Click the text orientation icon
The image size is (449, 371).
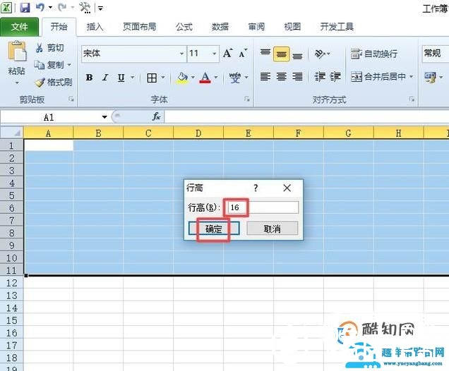[320, 53]
